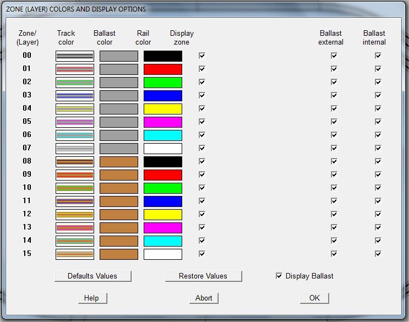Select blue Rail color for layer 03
The image size is (409, 322).
(163, 96)
